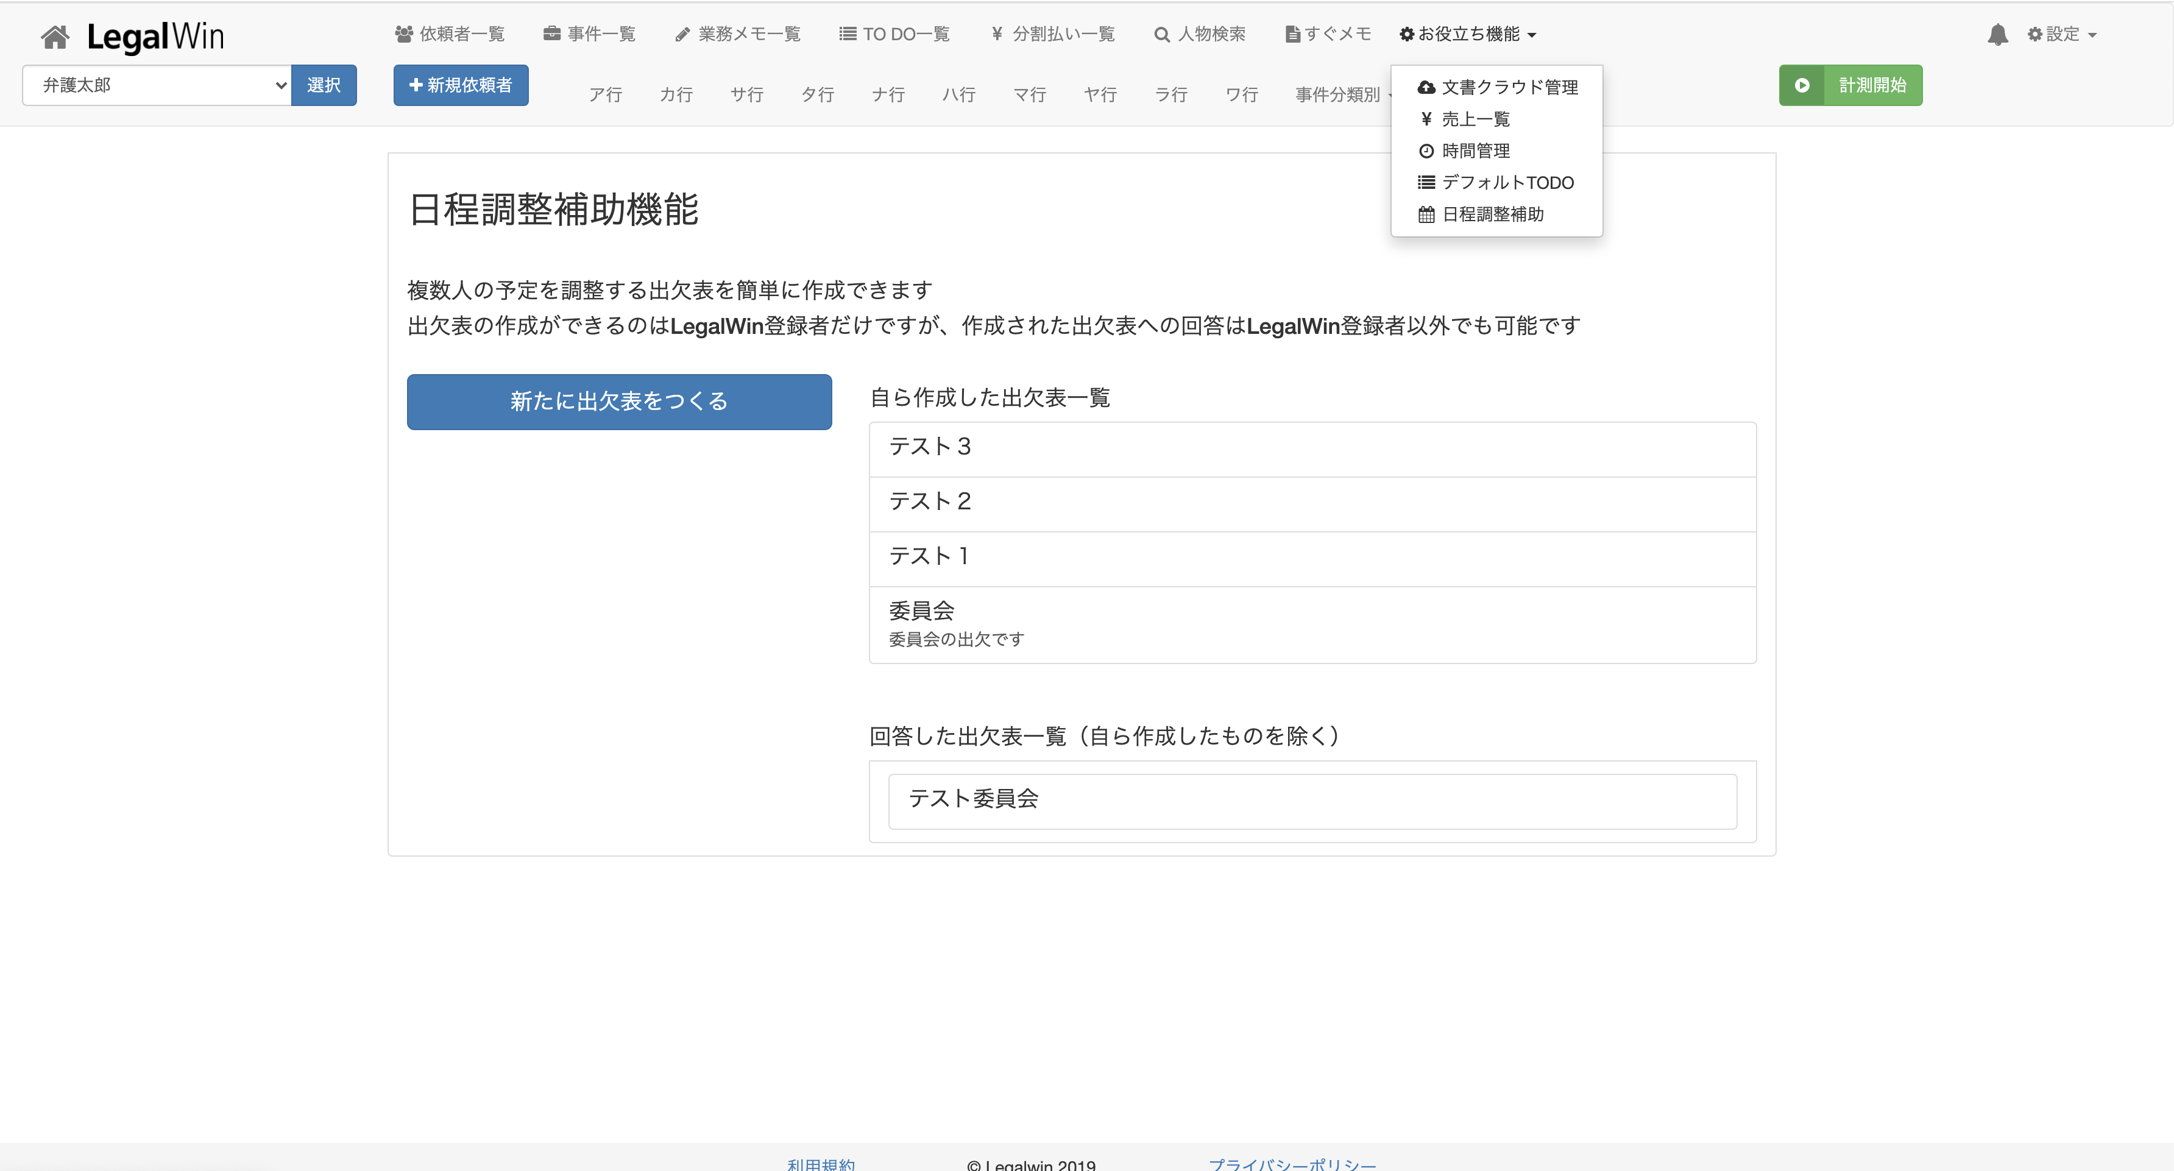
Task: Click the home icon beside LegalWin logo
Action: [55, 37]
